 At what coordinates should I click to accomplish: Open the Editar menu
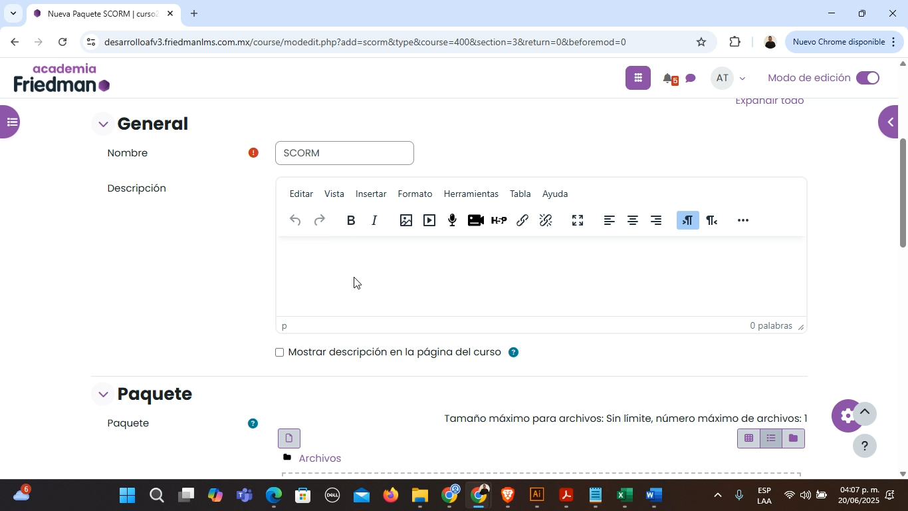click(x=301, y=194)
